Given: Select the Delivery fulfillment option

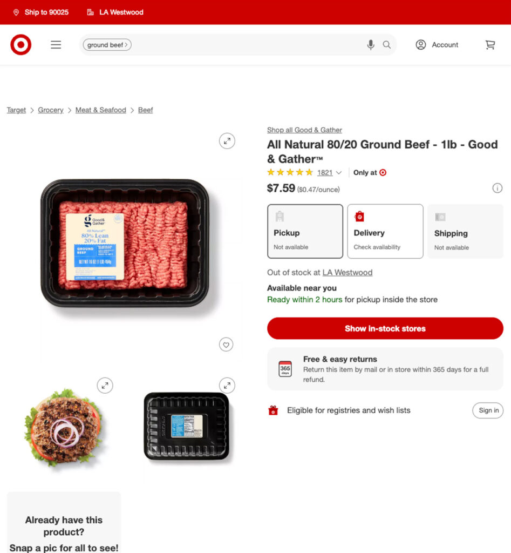Looking at the screenshot, I should 385,231.
